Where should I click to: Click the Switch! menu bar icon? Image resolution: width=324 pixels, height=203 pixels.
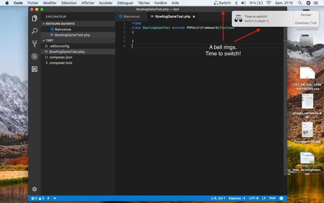tap(222, 3)
